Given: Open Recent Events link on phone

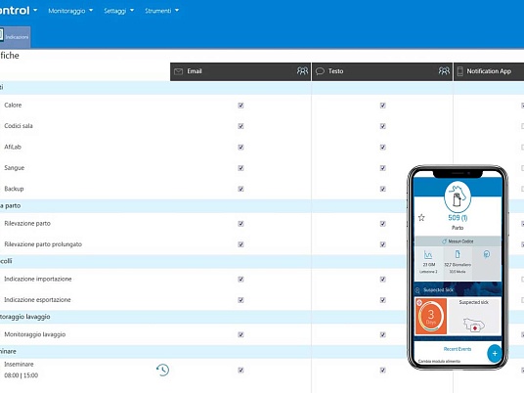Looking at the screenshot, I should [458, 349].
